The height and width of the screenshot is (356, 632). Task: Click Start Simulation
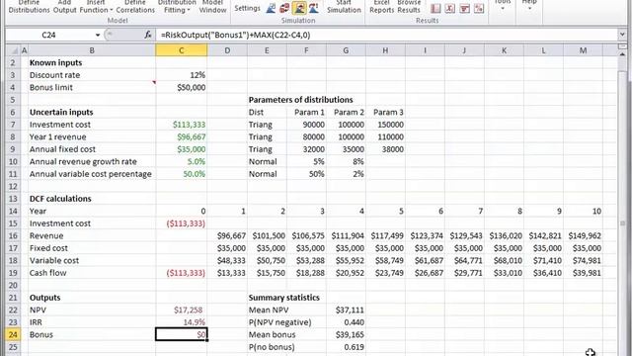pyautogui.click(x=344, y=7)
